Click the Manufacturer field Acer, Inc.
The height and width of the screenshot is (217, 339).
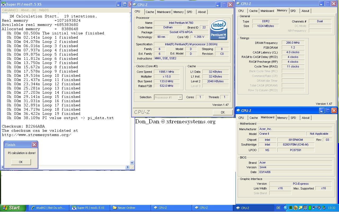tap(295, 129)
